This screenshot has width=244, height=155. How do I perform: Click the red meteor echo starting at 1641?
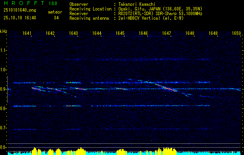(x=37, y=89)
